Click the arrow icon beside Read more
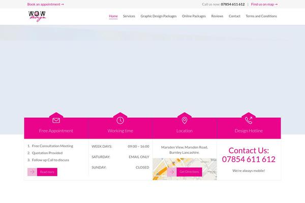305x203 pixels. click(33, 172)
